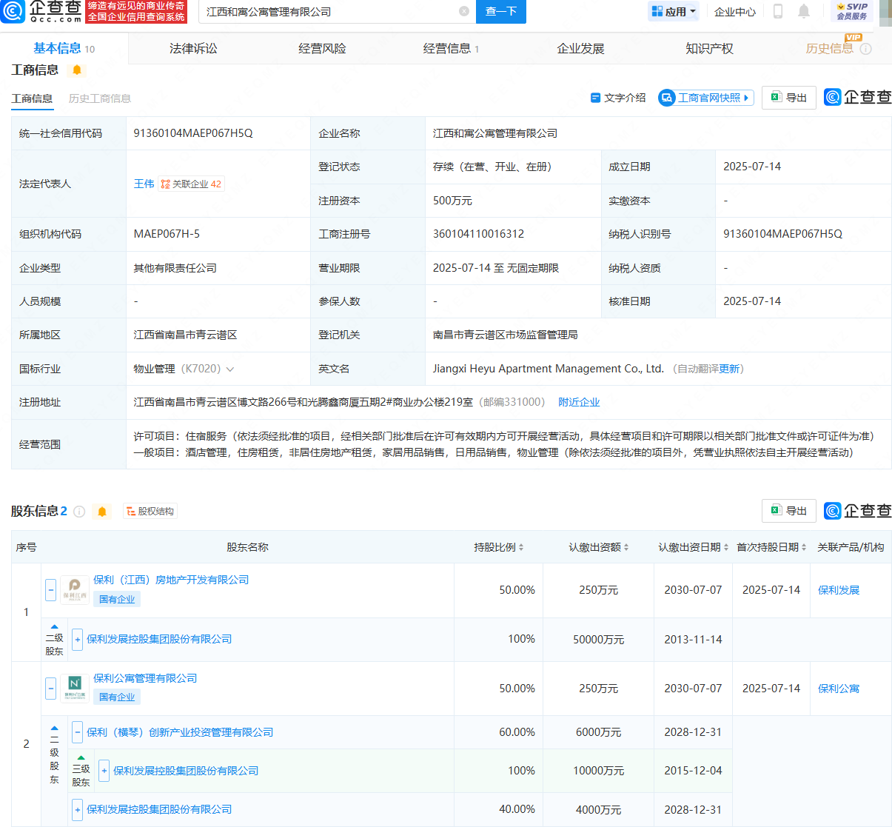Viewport: 892px width, 827px height.
Task: Click the info icon beside 股东信息
Action: point(79,512)
